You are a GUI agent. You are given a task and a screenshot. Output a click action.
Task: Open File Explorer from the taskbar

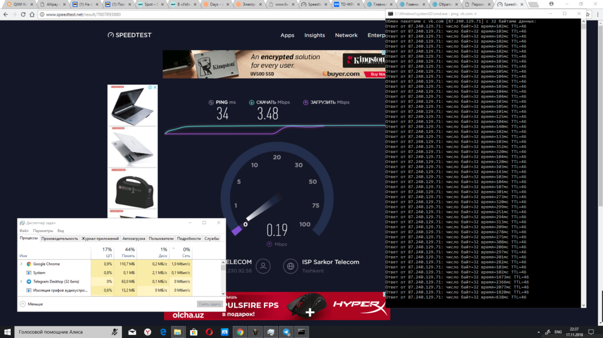[177, 332]
